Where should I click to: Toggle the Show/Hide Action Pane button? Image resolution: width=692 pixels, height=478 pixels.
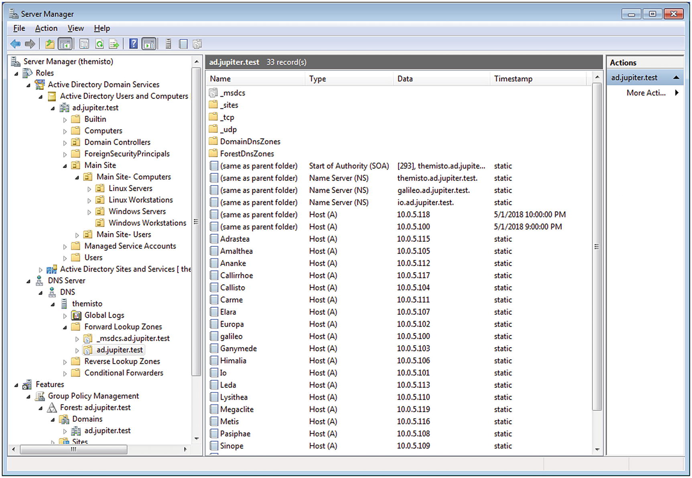click(x=149, y=44)
